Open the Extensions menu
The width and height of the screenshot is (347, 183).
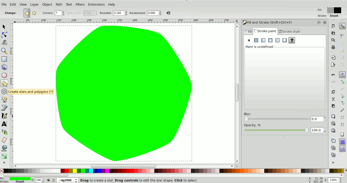pyautogui.click(x=96, y=4)
